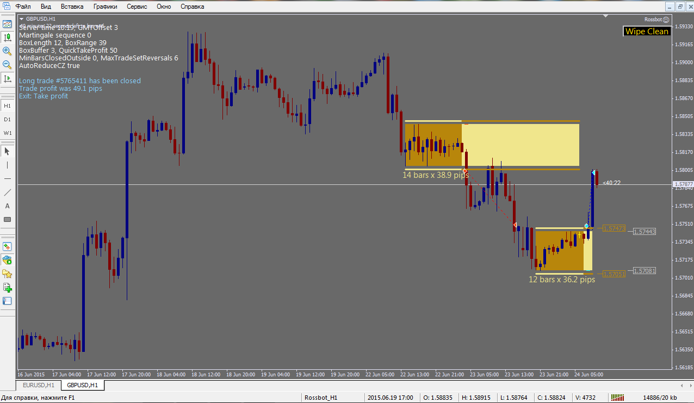
Task: Click the 'Exit: Take profit' text
Action: (44, 96)
